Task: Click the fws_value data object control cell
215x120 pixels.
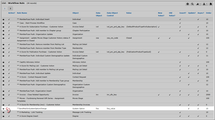Action: click(x=111, y=108)
